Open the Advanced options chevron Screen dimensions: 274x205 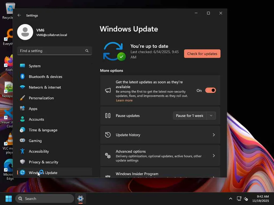tap(214, 156)
